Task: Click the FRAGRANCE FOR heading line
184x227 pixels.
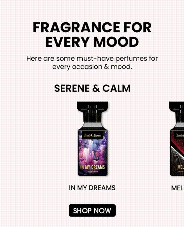Action: pos(92,27)
